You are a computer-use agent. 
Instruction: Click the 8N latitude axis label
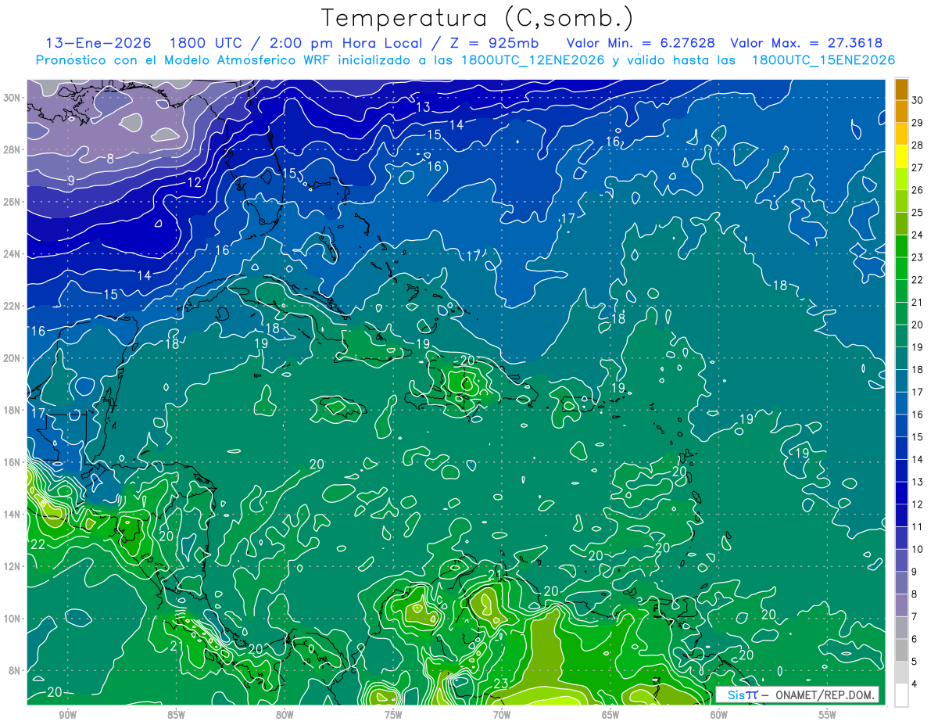pyautogui.click(x=16, y=670)
